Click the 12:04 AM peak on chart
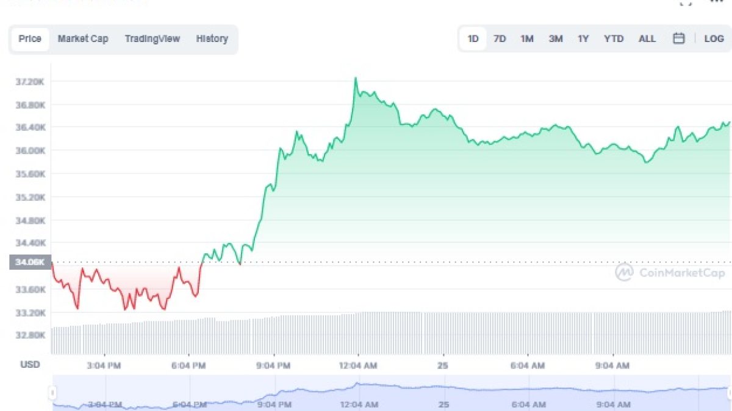 coord(356,79)
